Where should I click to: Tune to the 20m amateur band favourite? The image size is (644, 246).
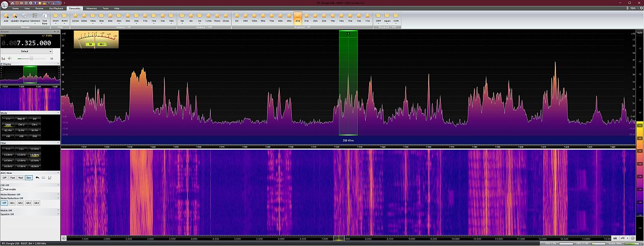(x=136, y=17)
